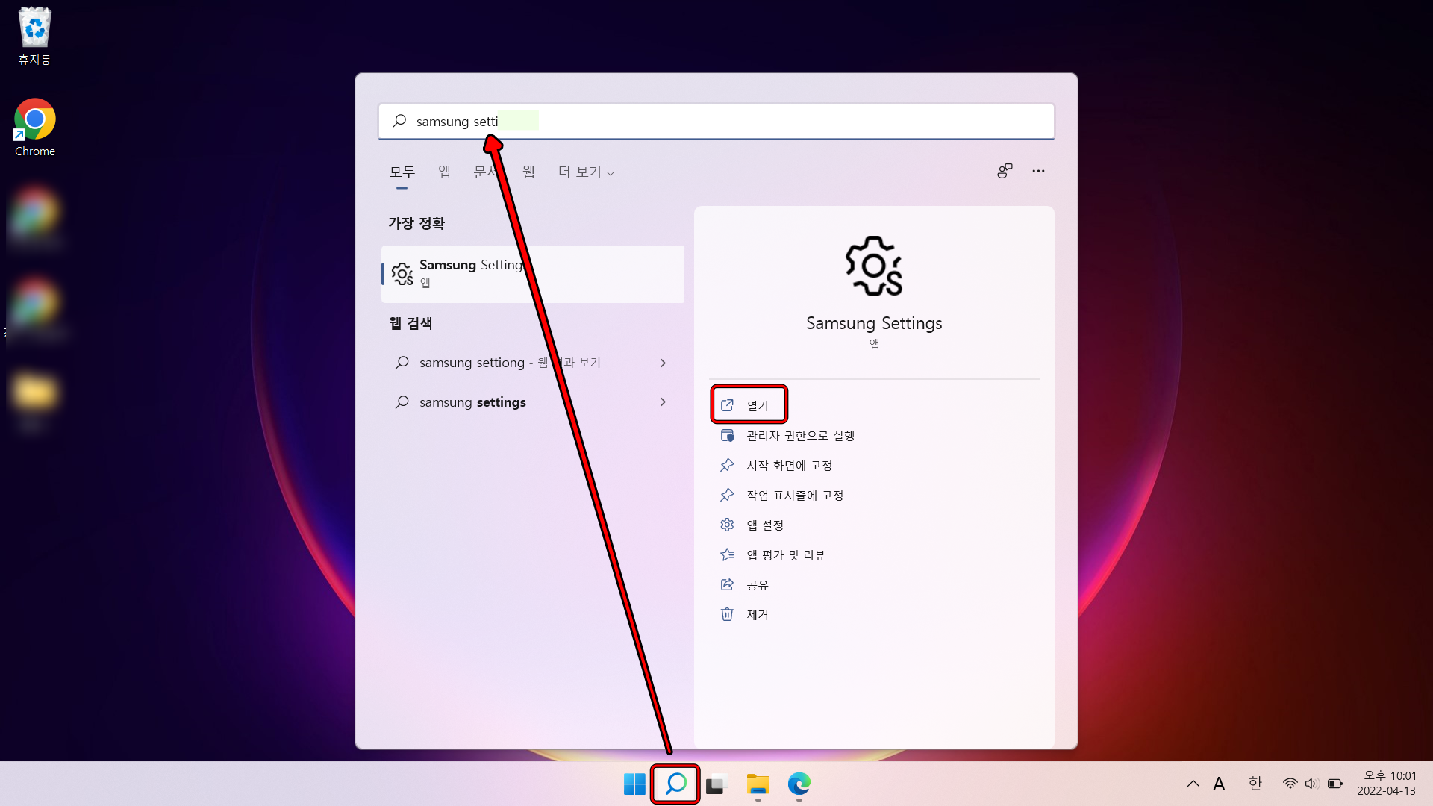Click 공유 option for Samsung Settings
Image resolution: width=1433 pixels, height=806 pixels.
757,584
